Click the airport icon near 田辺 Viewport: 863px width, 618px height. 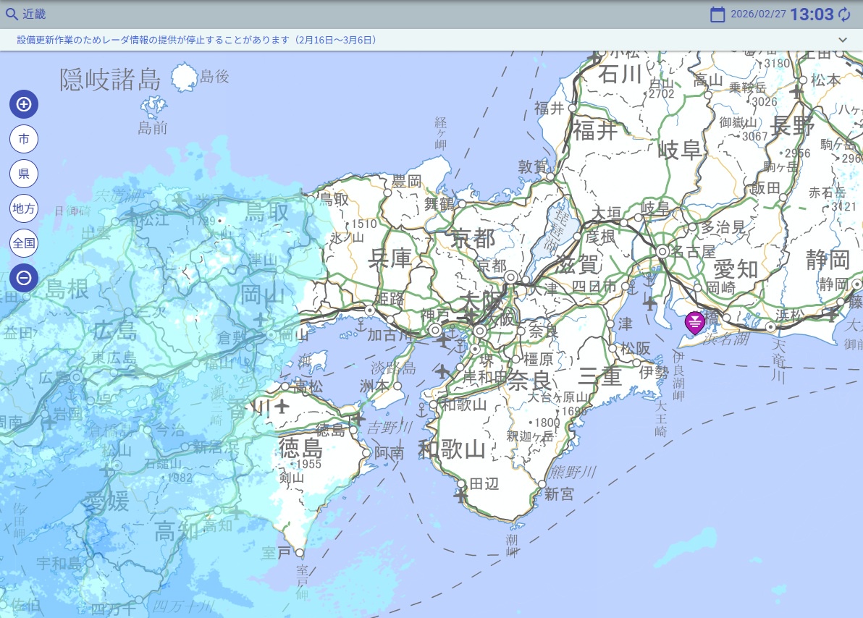[x=460, y=496]
